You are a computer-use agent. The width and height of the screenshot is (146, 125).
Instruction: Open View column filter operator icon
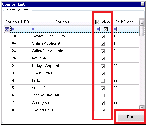[98, 29]
